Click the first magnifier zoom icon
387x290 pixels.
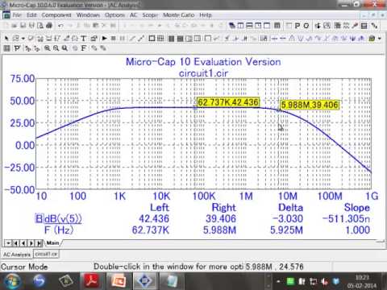[48, 48]
